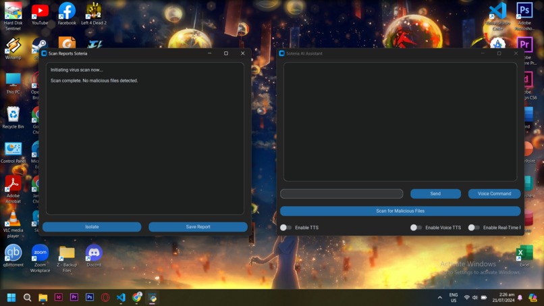Close the Scan Reports Soteria window
The image size is (544, 306).
coord(242,53)
